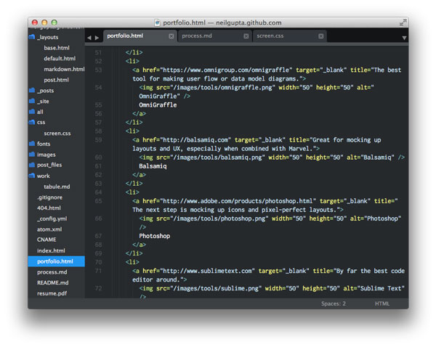Open atom.xml file
Viewport: 436px width, 347px height.
tap(49, 229)
